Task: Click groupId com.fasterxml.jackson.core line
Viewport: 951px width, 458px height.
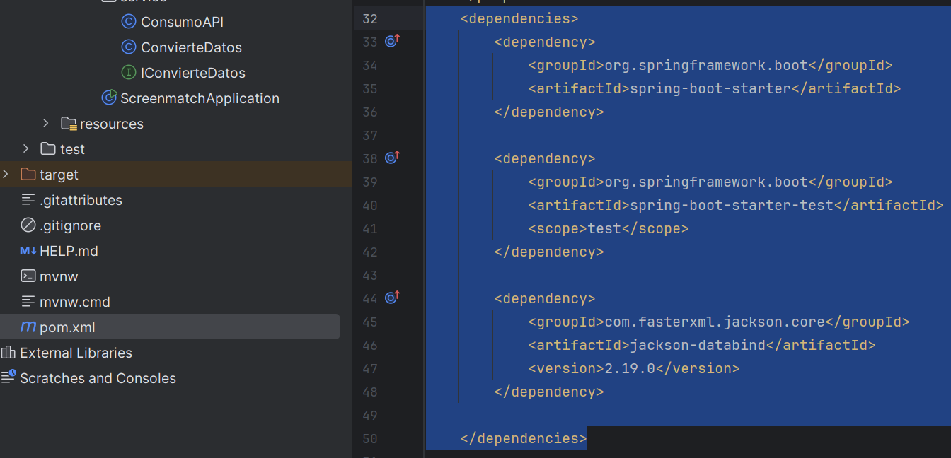Action: (x=719, y=322)
